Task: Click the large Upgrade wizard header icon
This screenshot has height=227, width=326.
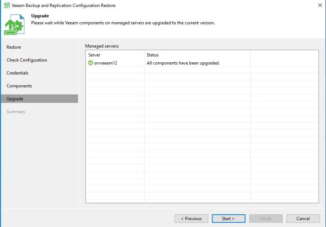Action: pyautogui.click(x=14, y=25)
